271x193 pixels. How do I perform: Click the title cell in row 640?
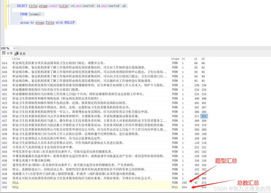point(82,178)
